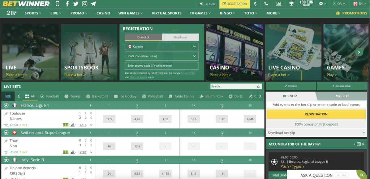Open the statistics bar chart icon
370x179 pixels.
(279, 4)
